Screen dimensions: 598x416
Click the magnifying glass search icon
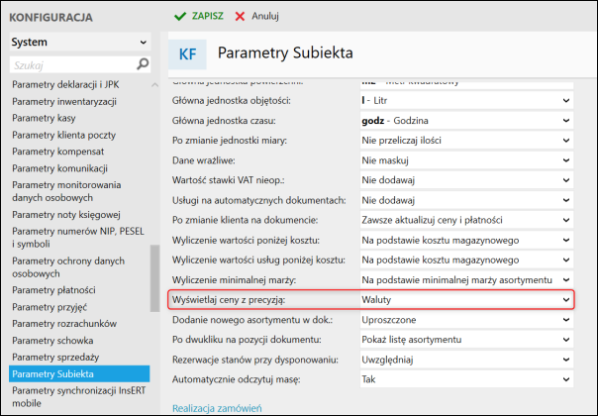pyautogui.click(x=143, y=64)
